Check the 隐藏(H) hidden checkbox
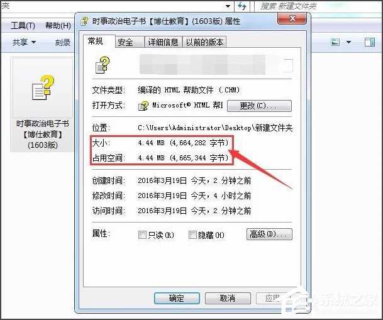383x320 pixels. 192,234
